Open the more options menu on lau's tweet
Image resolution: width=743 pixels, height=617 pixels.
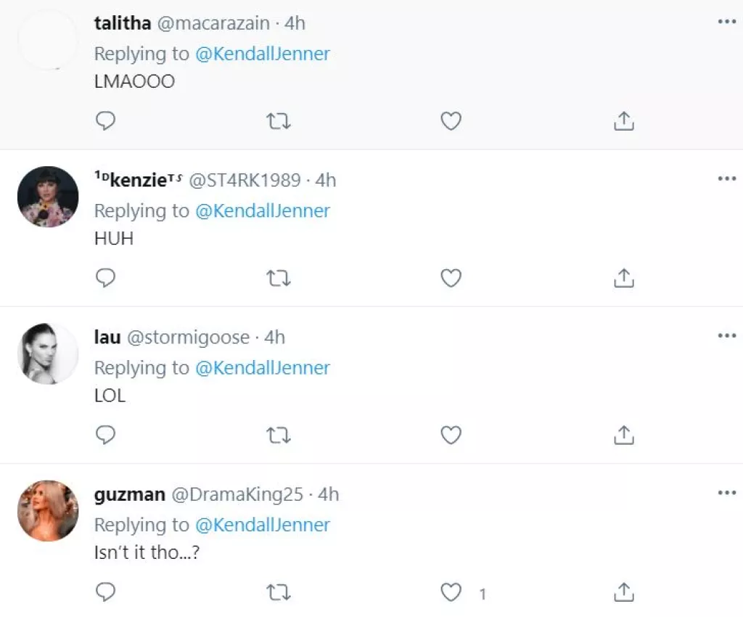pos(726,335)
